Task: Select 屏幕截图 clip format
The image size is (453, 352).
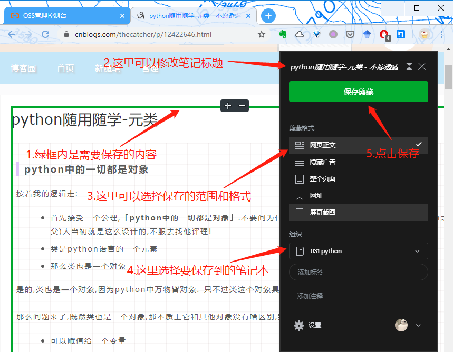Action: coord(358,213)
